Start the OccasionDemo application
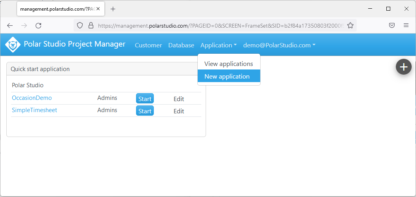 [x=145, y=99]
